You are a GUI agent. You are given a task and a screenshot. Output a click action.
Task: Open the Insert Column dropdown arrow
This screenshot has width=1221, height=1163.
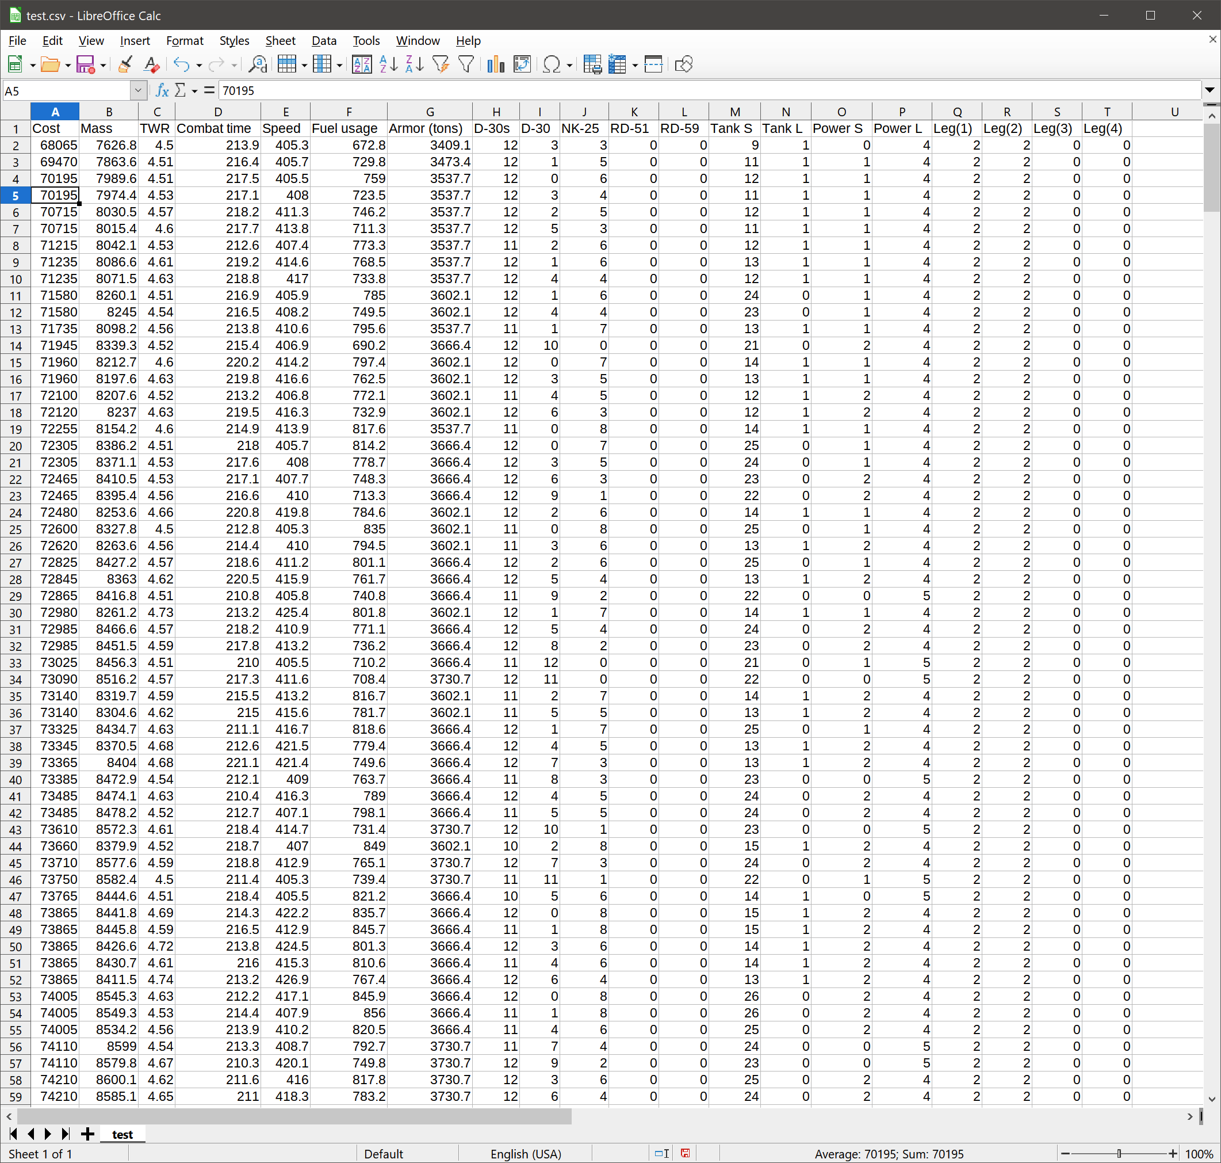(339, 65)
